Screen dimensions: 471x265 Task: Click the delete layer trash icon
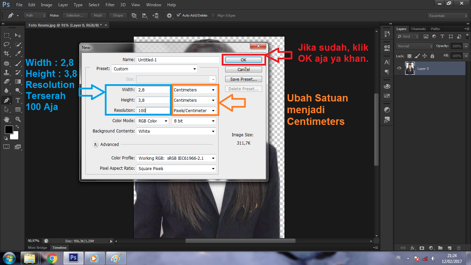[459, 248]
